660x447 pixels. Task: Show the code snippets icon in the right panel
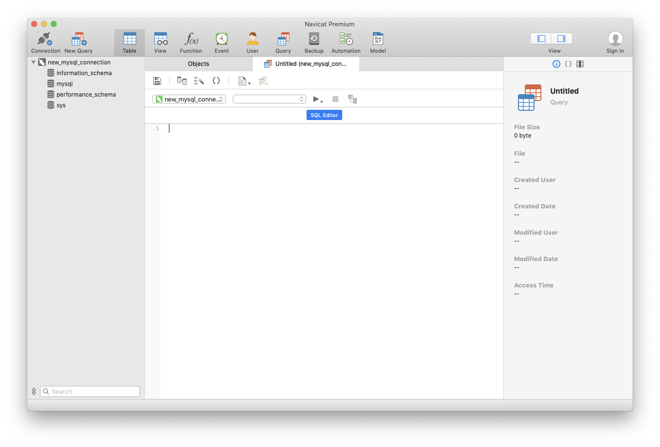[x=568, y=64]
